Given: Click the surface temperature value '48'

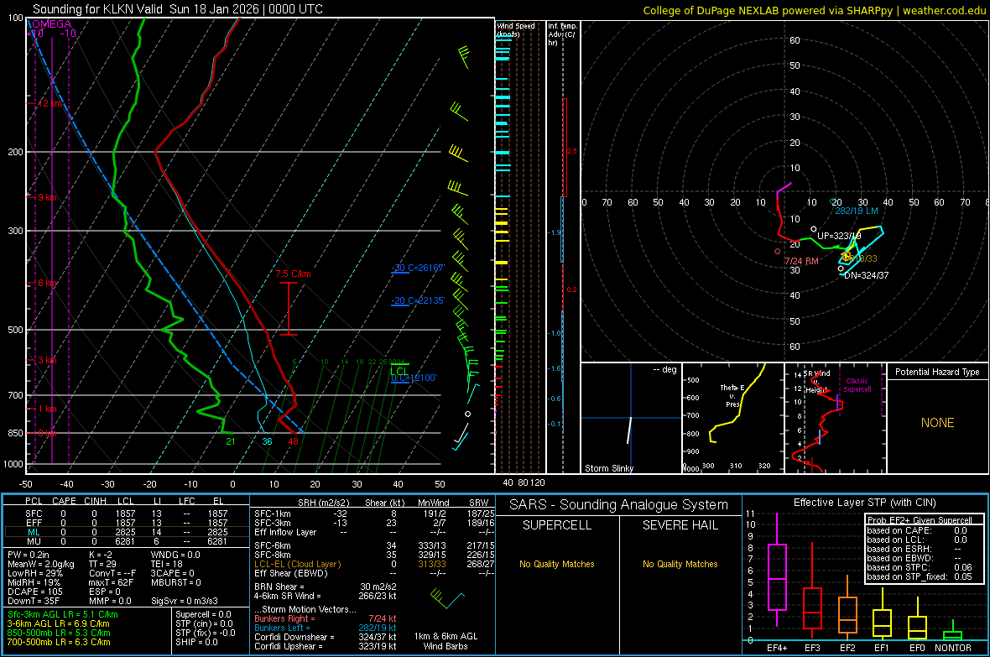Looking at the screenshot, I should [x=293, y=441].
